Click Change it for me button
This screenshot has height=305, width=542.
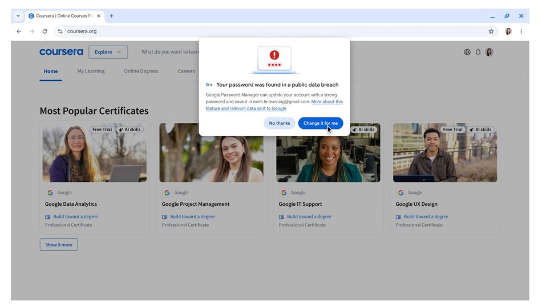tap(321, 123)
